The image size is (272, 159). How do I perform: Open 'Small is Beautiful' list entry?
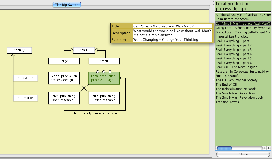click(228, 76)
